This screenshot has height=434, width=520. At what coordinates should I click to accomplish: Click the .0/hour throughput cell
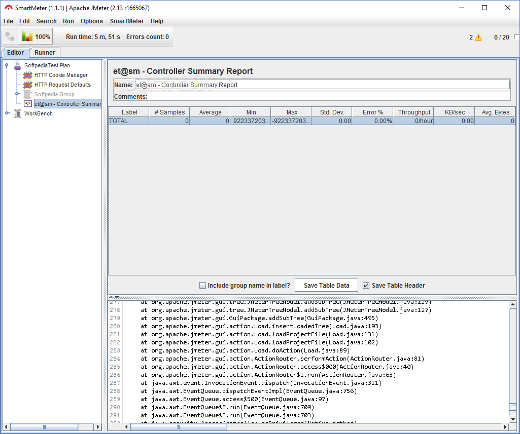click(414, 121)
